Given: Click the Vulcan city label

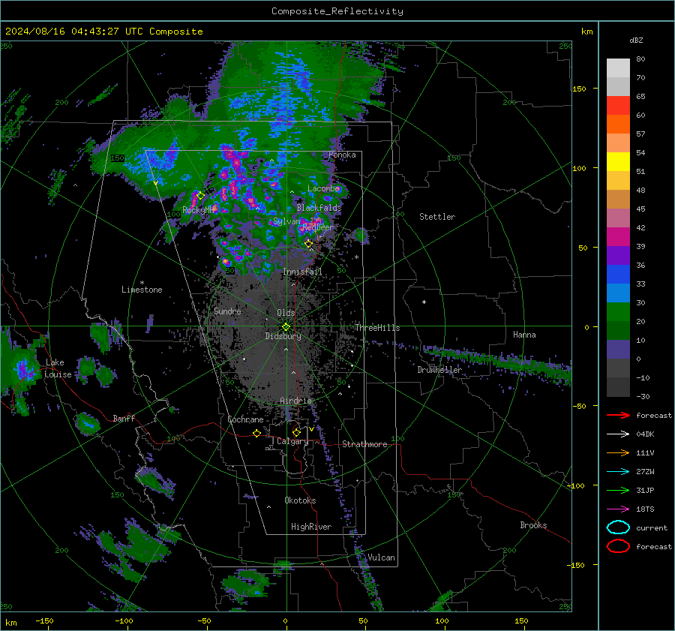Looking at the screenshot, I should tap(381, 557).
